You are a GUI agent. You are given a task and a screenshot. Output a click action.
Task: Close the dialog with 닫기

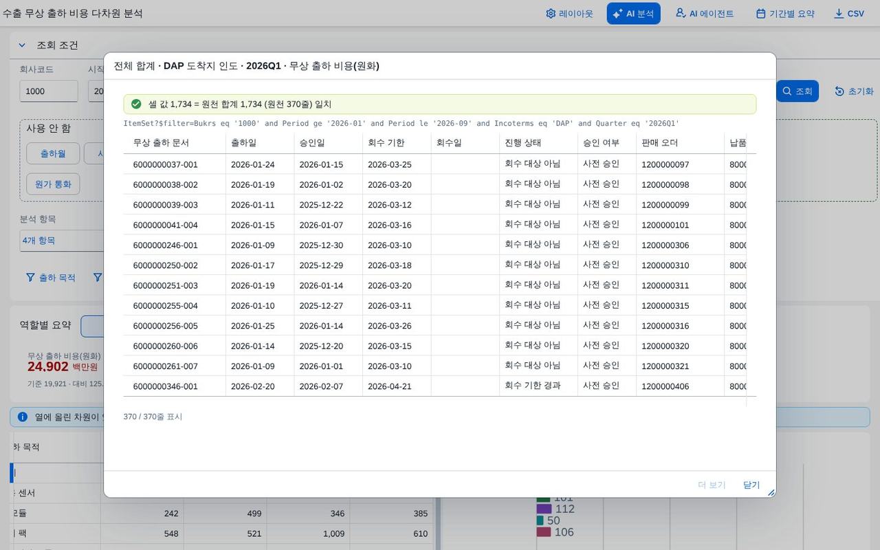pos(751,485)
